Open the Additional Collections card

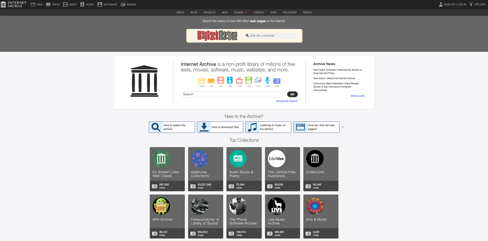[206, 169]
